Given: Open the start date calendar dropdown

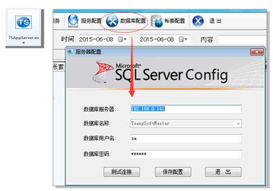Looking at the screenshot, I should pyautogui.click(x=122, y=40).
